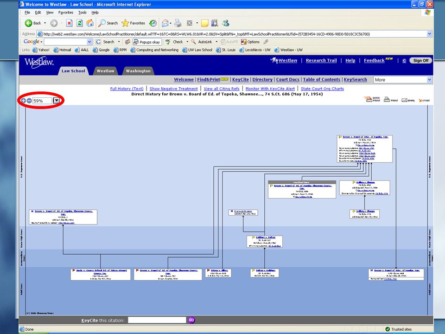Screen dimensions: 445x334
Task: Switch to the Washington tab
Action: [138, 71]
